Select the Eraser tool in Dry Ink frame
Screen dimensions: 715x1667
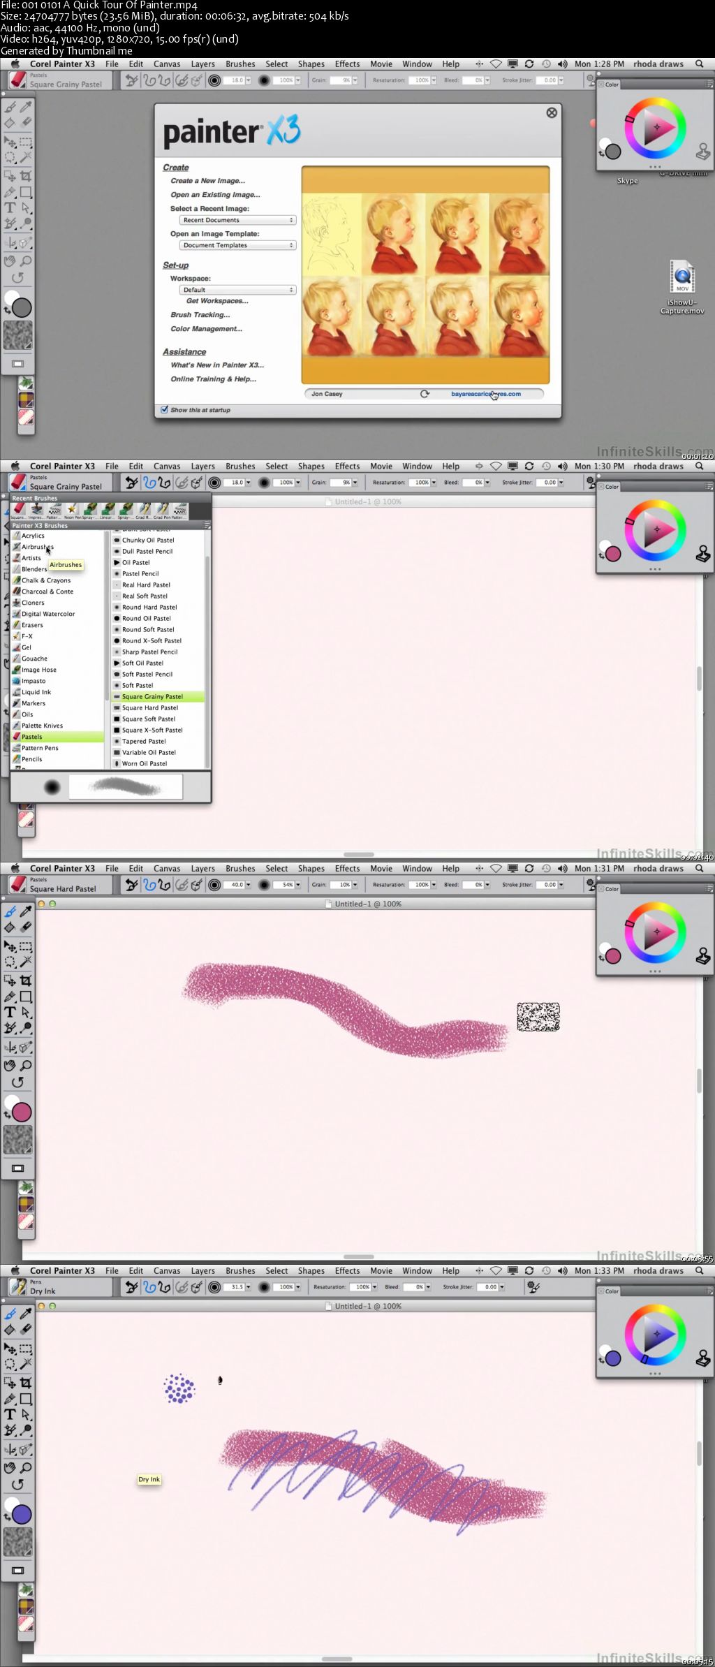[x=26, y=1329]
